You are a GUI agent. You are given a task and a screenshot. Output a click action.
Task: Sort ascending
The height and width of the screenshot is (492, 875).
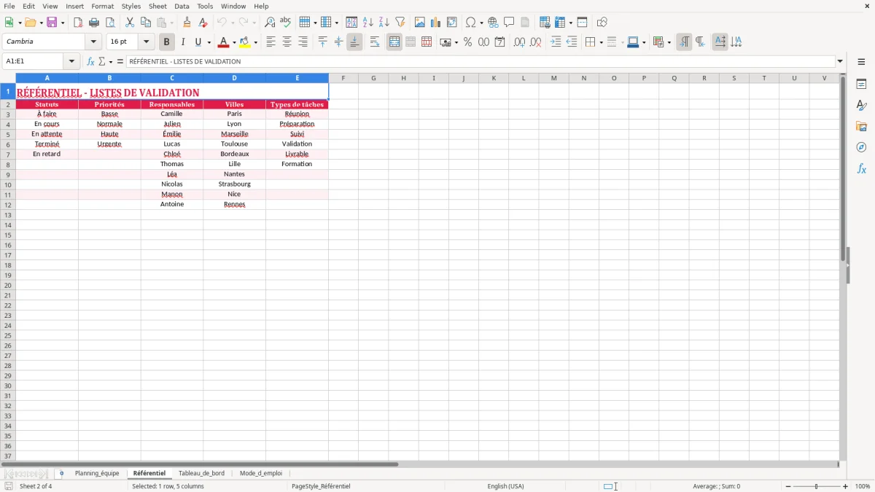368,23
